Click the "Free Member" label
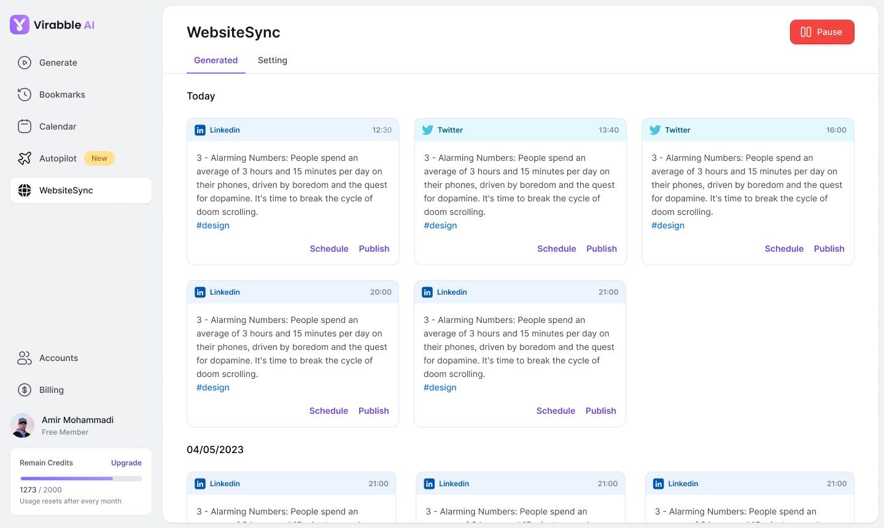Viewport: 884px width, 528px height. [x=65, y=432]
